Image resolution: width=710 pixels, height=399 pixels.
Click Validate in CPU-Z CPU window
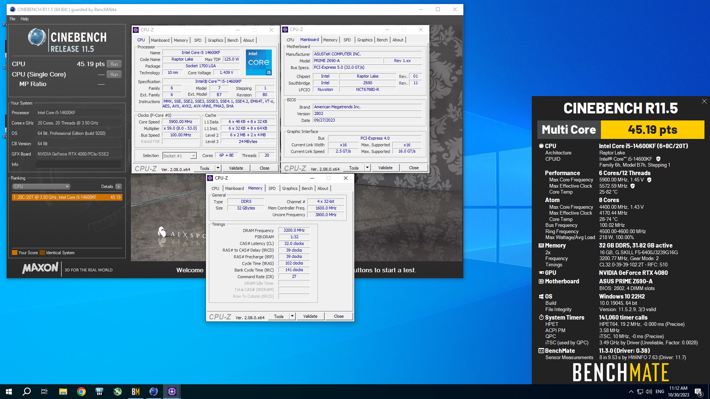pyautogui.click(x=236, y=168)
